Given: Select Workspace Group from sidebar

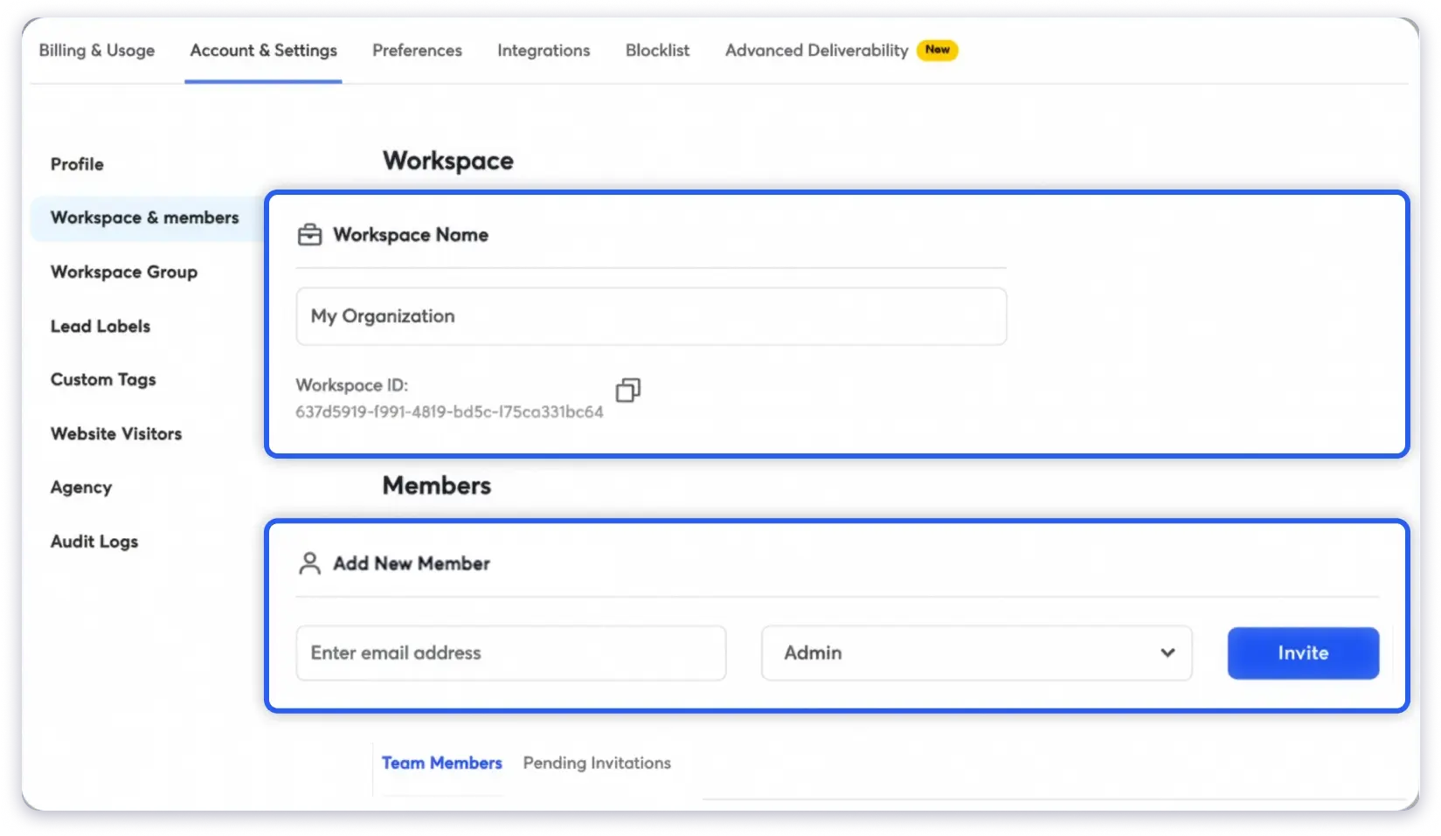Looking at the screenshot, I should 123,272.
